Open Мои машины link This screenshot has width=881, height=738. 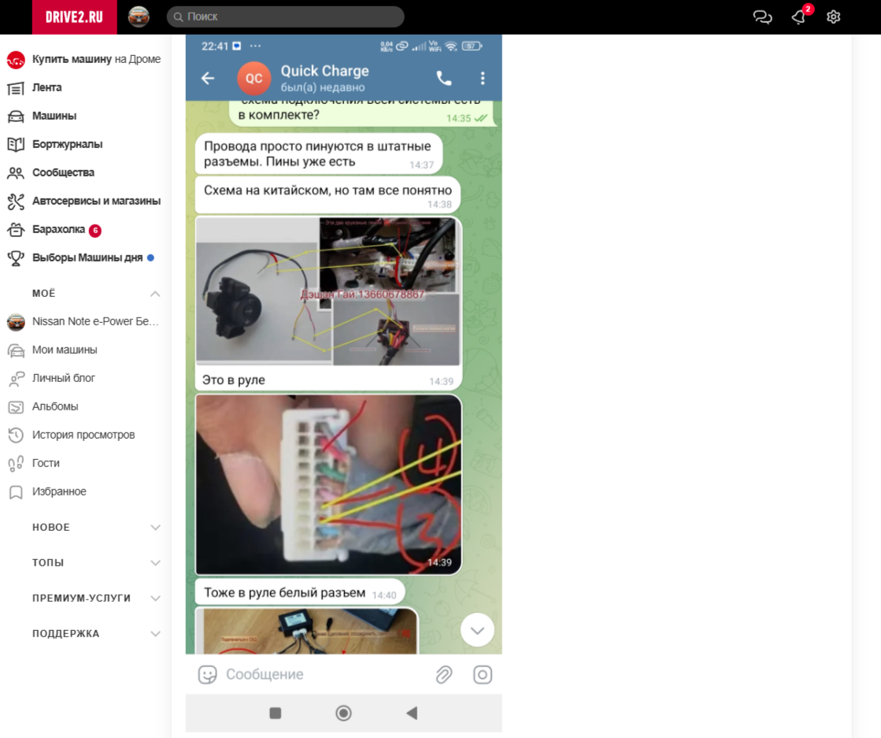65,350
